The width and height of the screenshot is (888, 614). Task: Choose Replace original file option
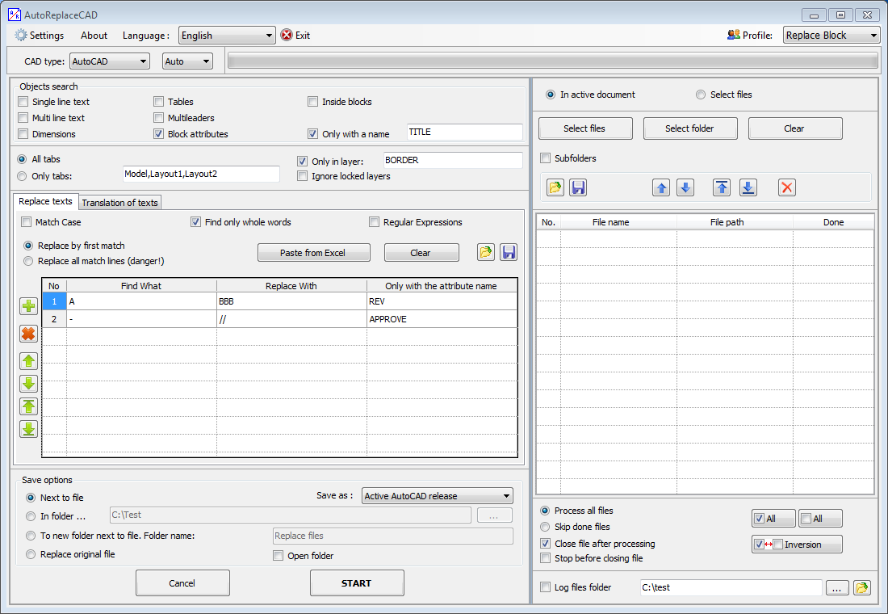click(31, 554)
